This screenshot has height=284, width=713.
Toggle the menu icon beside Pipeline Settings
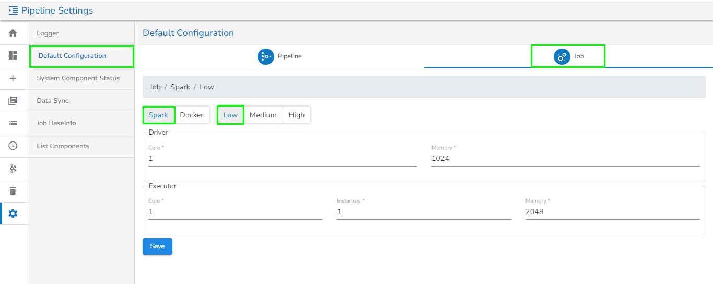tap(13, 10)
